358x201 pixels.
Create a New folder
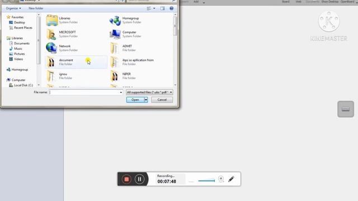(x=36, y=8)
